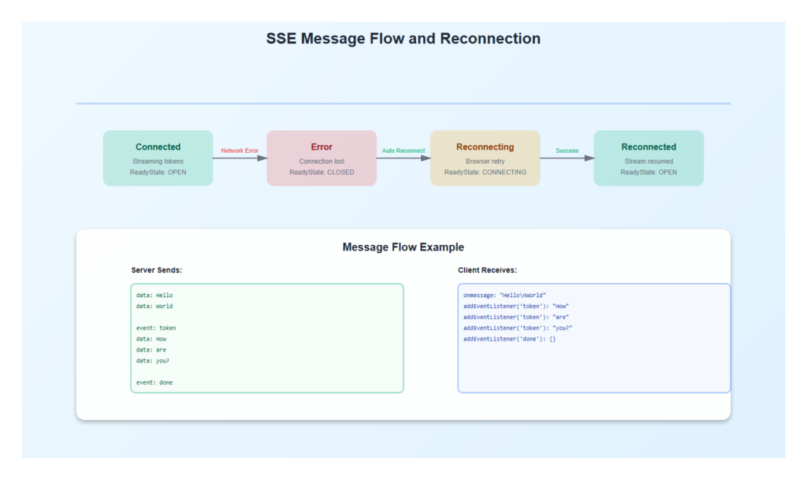807x480 pixels.
Task: Click the Network Error arrow label
Action: click(x=240, y=151)
